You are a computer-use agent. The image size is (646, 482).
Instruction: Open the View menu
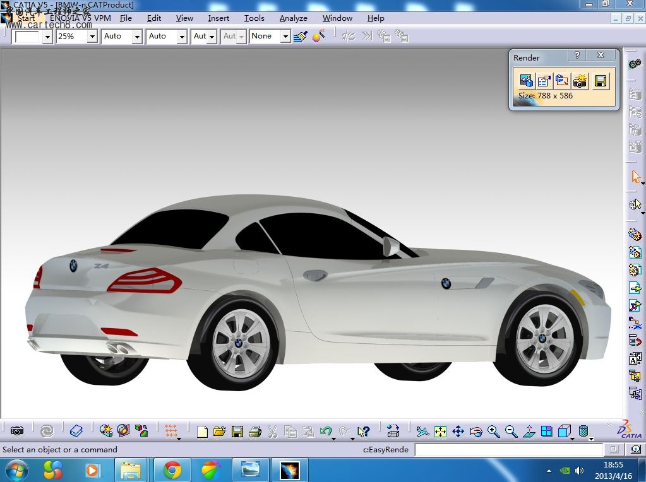184,18
